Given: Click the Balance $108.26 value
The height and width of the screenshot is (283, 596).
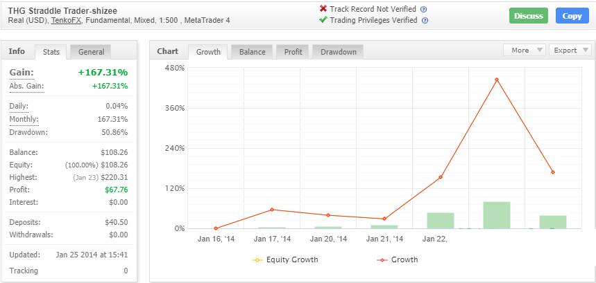Looking at the screenshot, I should click(x=114, y=153).
